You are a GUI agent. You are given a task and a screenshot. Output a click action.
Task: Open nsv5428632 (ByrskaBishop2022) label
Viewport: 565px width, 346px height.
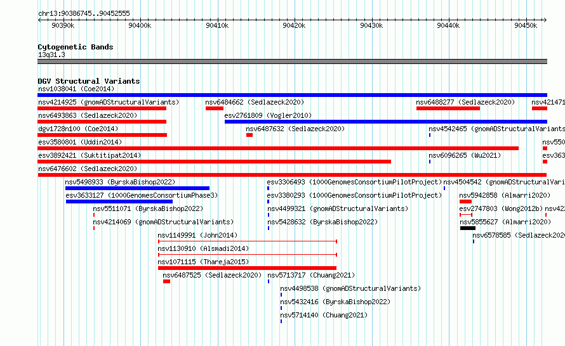click(x=322, y=222)
